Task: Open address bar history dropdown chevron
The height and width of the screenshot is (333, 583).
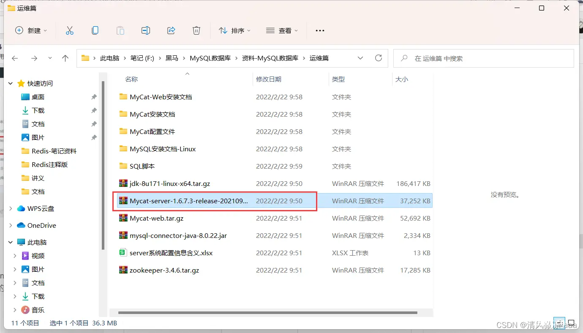Action: (360, 58)
